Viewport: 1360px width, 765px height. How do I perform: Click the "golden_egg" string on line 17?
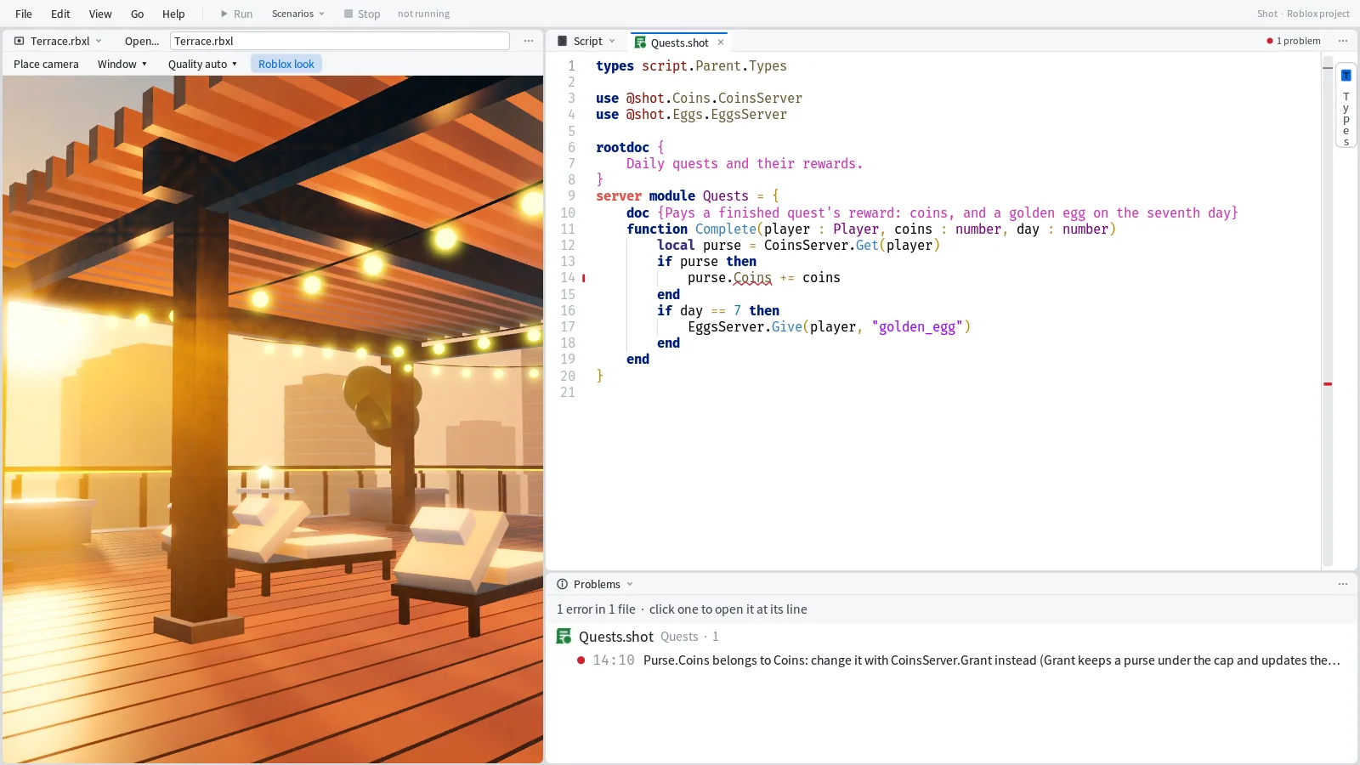(x=917, y=327)
